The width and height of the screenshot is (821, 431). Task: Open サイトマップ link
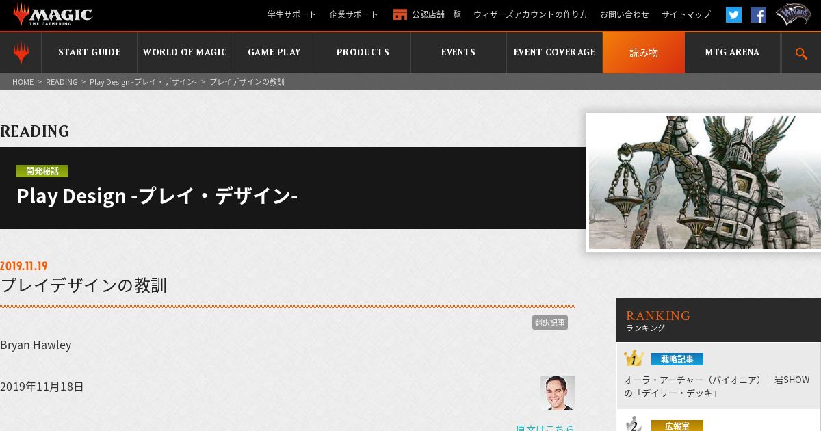pyautogui.click(x=686, y=14)
